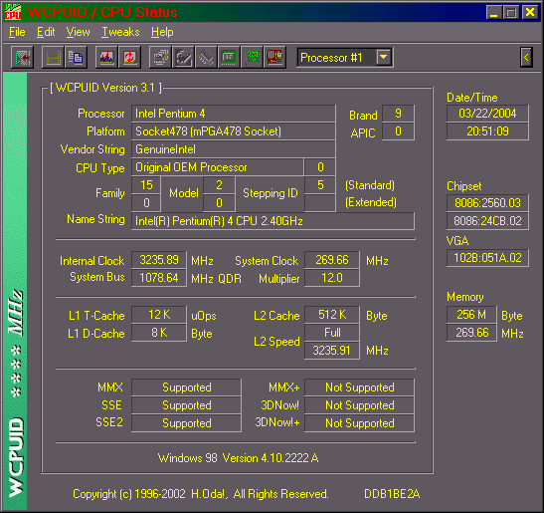Click the Platform field 'Socket478 (mPGA478 Socket)'
The height and width of the screenshot is (513, 544).
coord(233,131)
